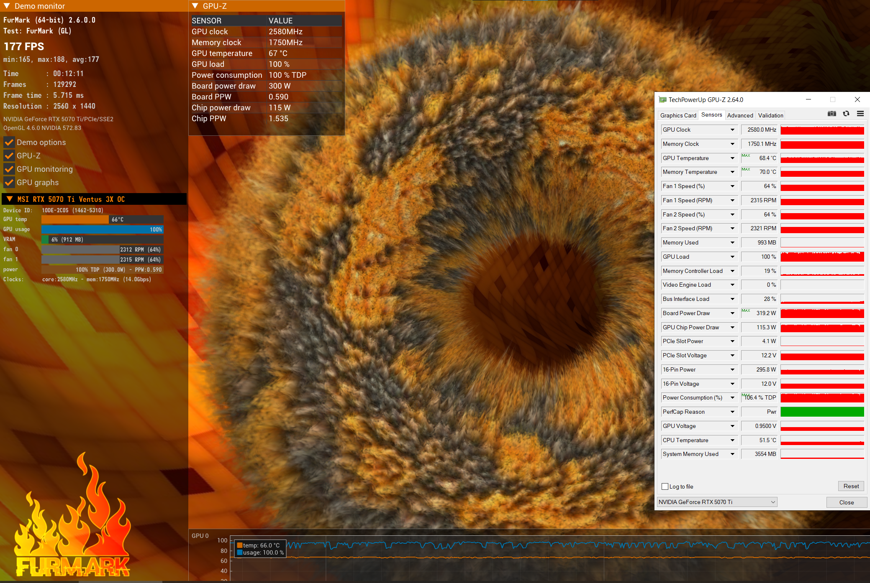
Task: Open the Advanced tab
Action: [x=740, y=115]
